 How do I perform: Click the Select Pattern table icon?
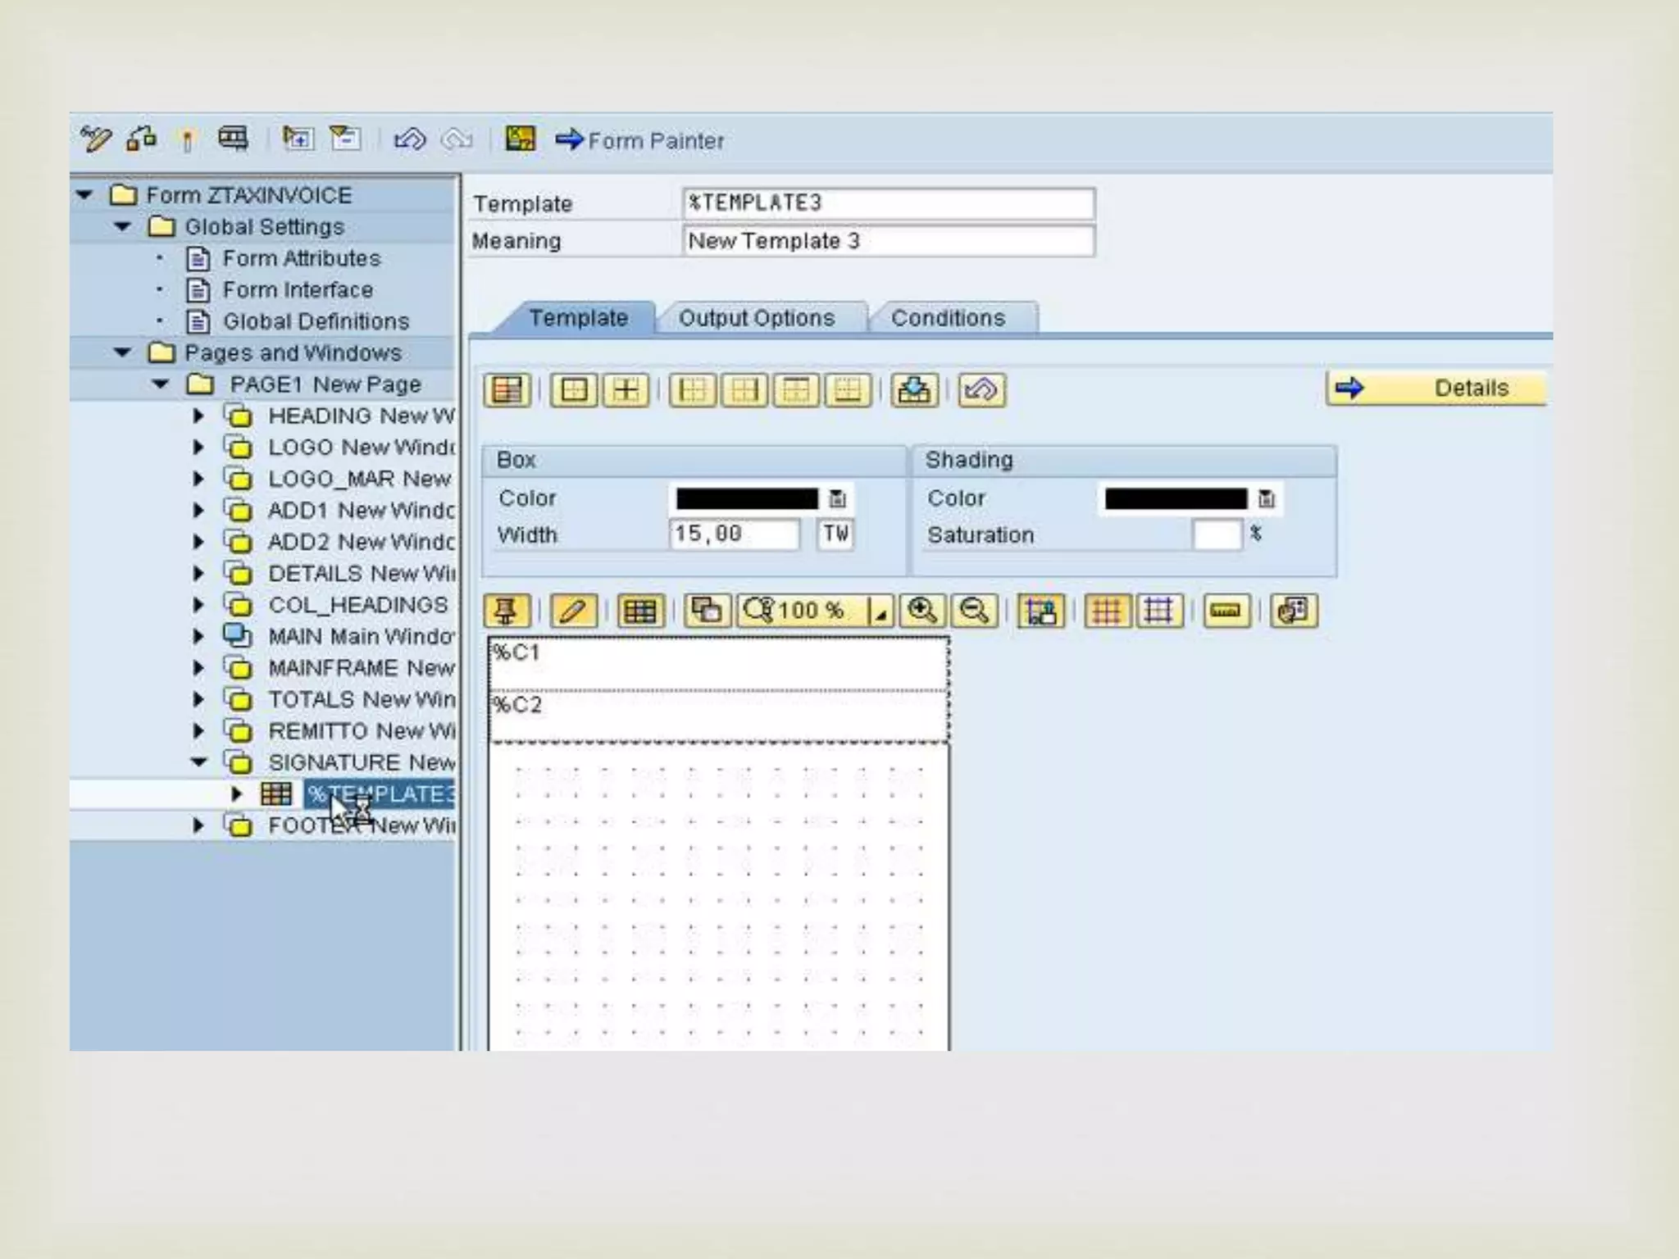coord(507,390)
